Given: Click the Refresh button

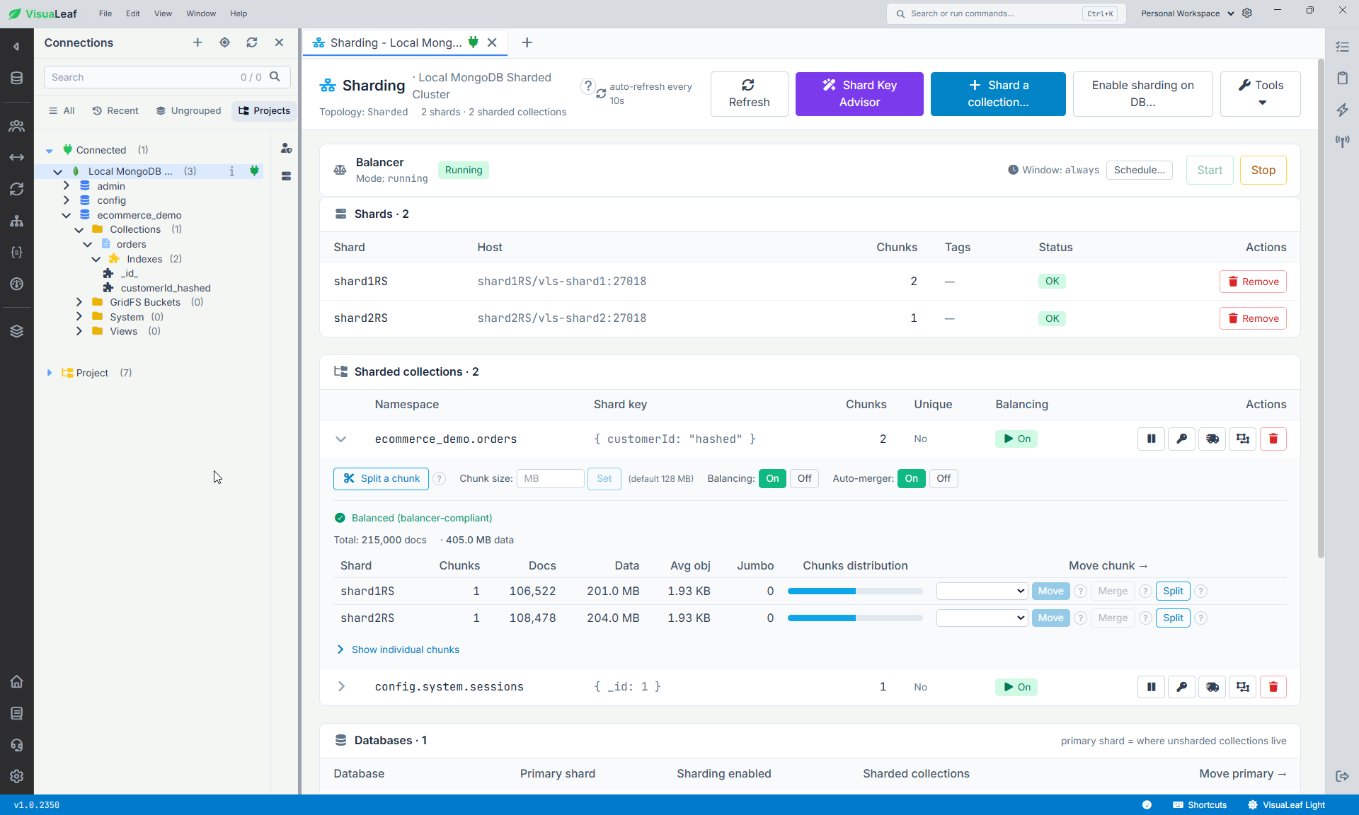Looking at the screenshot, I should (749, 93).
